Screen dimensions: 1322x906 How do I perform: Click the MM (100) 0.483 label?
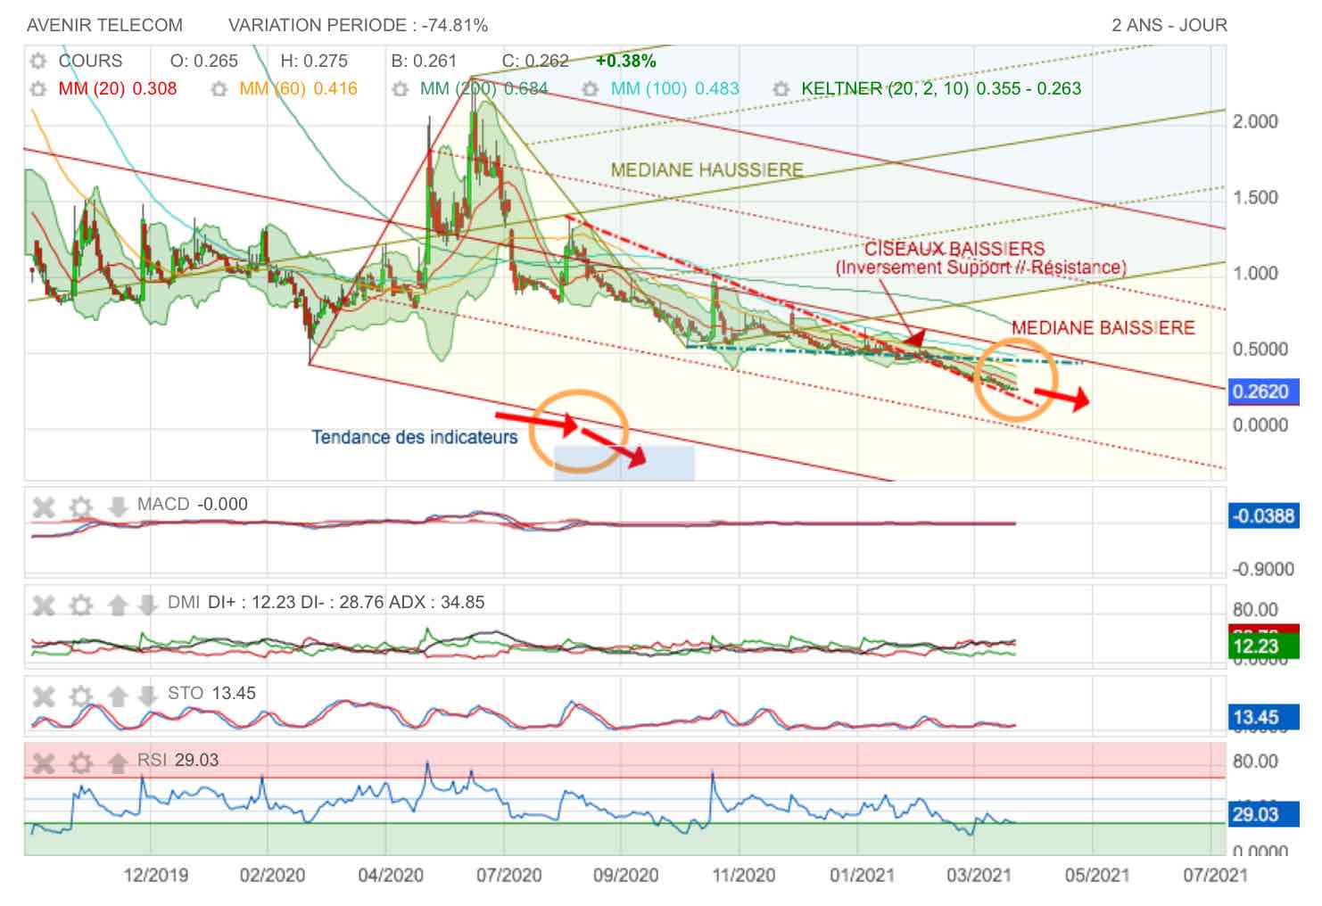[675, 88]
